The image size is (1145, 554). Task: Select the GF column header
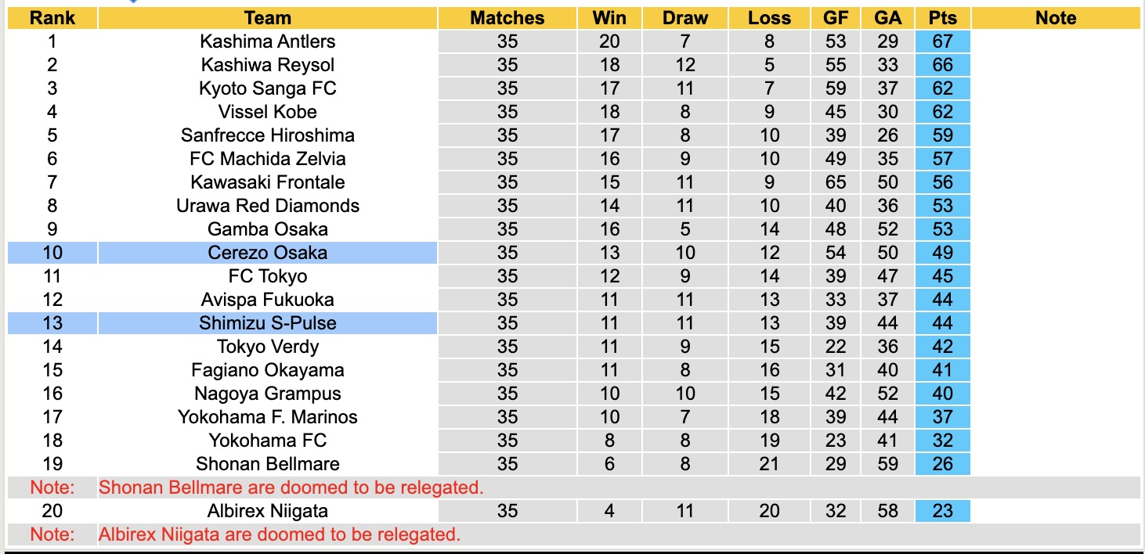coord(835,18)
